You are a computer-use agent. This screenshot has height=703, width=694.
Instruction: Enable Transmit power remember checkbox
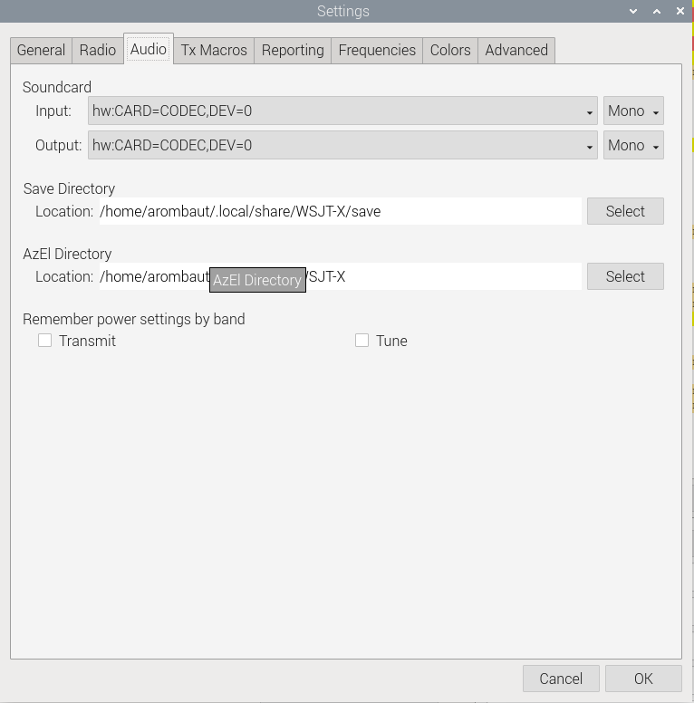(x=45, y=341)
